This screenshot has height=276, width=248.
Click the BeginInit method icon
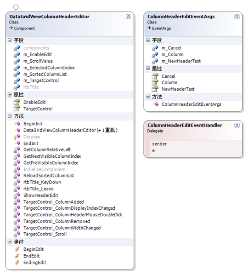click(17, 124)
